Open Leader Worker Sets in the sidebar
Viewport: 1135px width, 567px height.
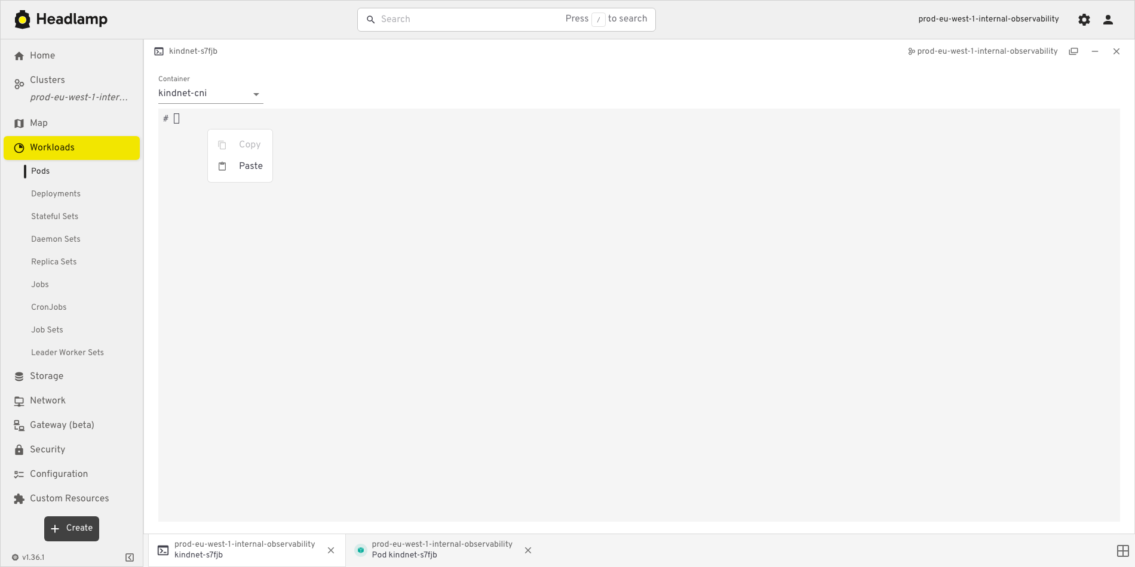(68, 353)
